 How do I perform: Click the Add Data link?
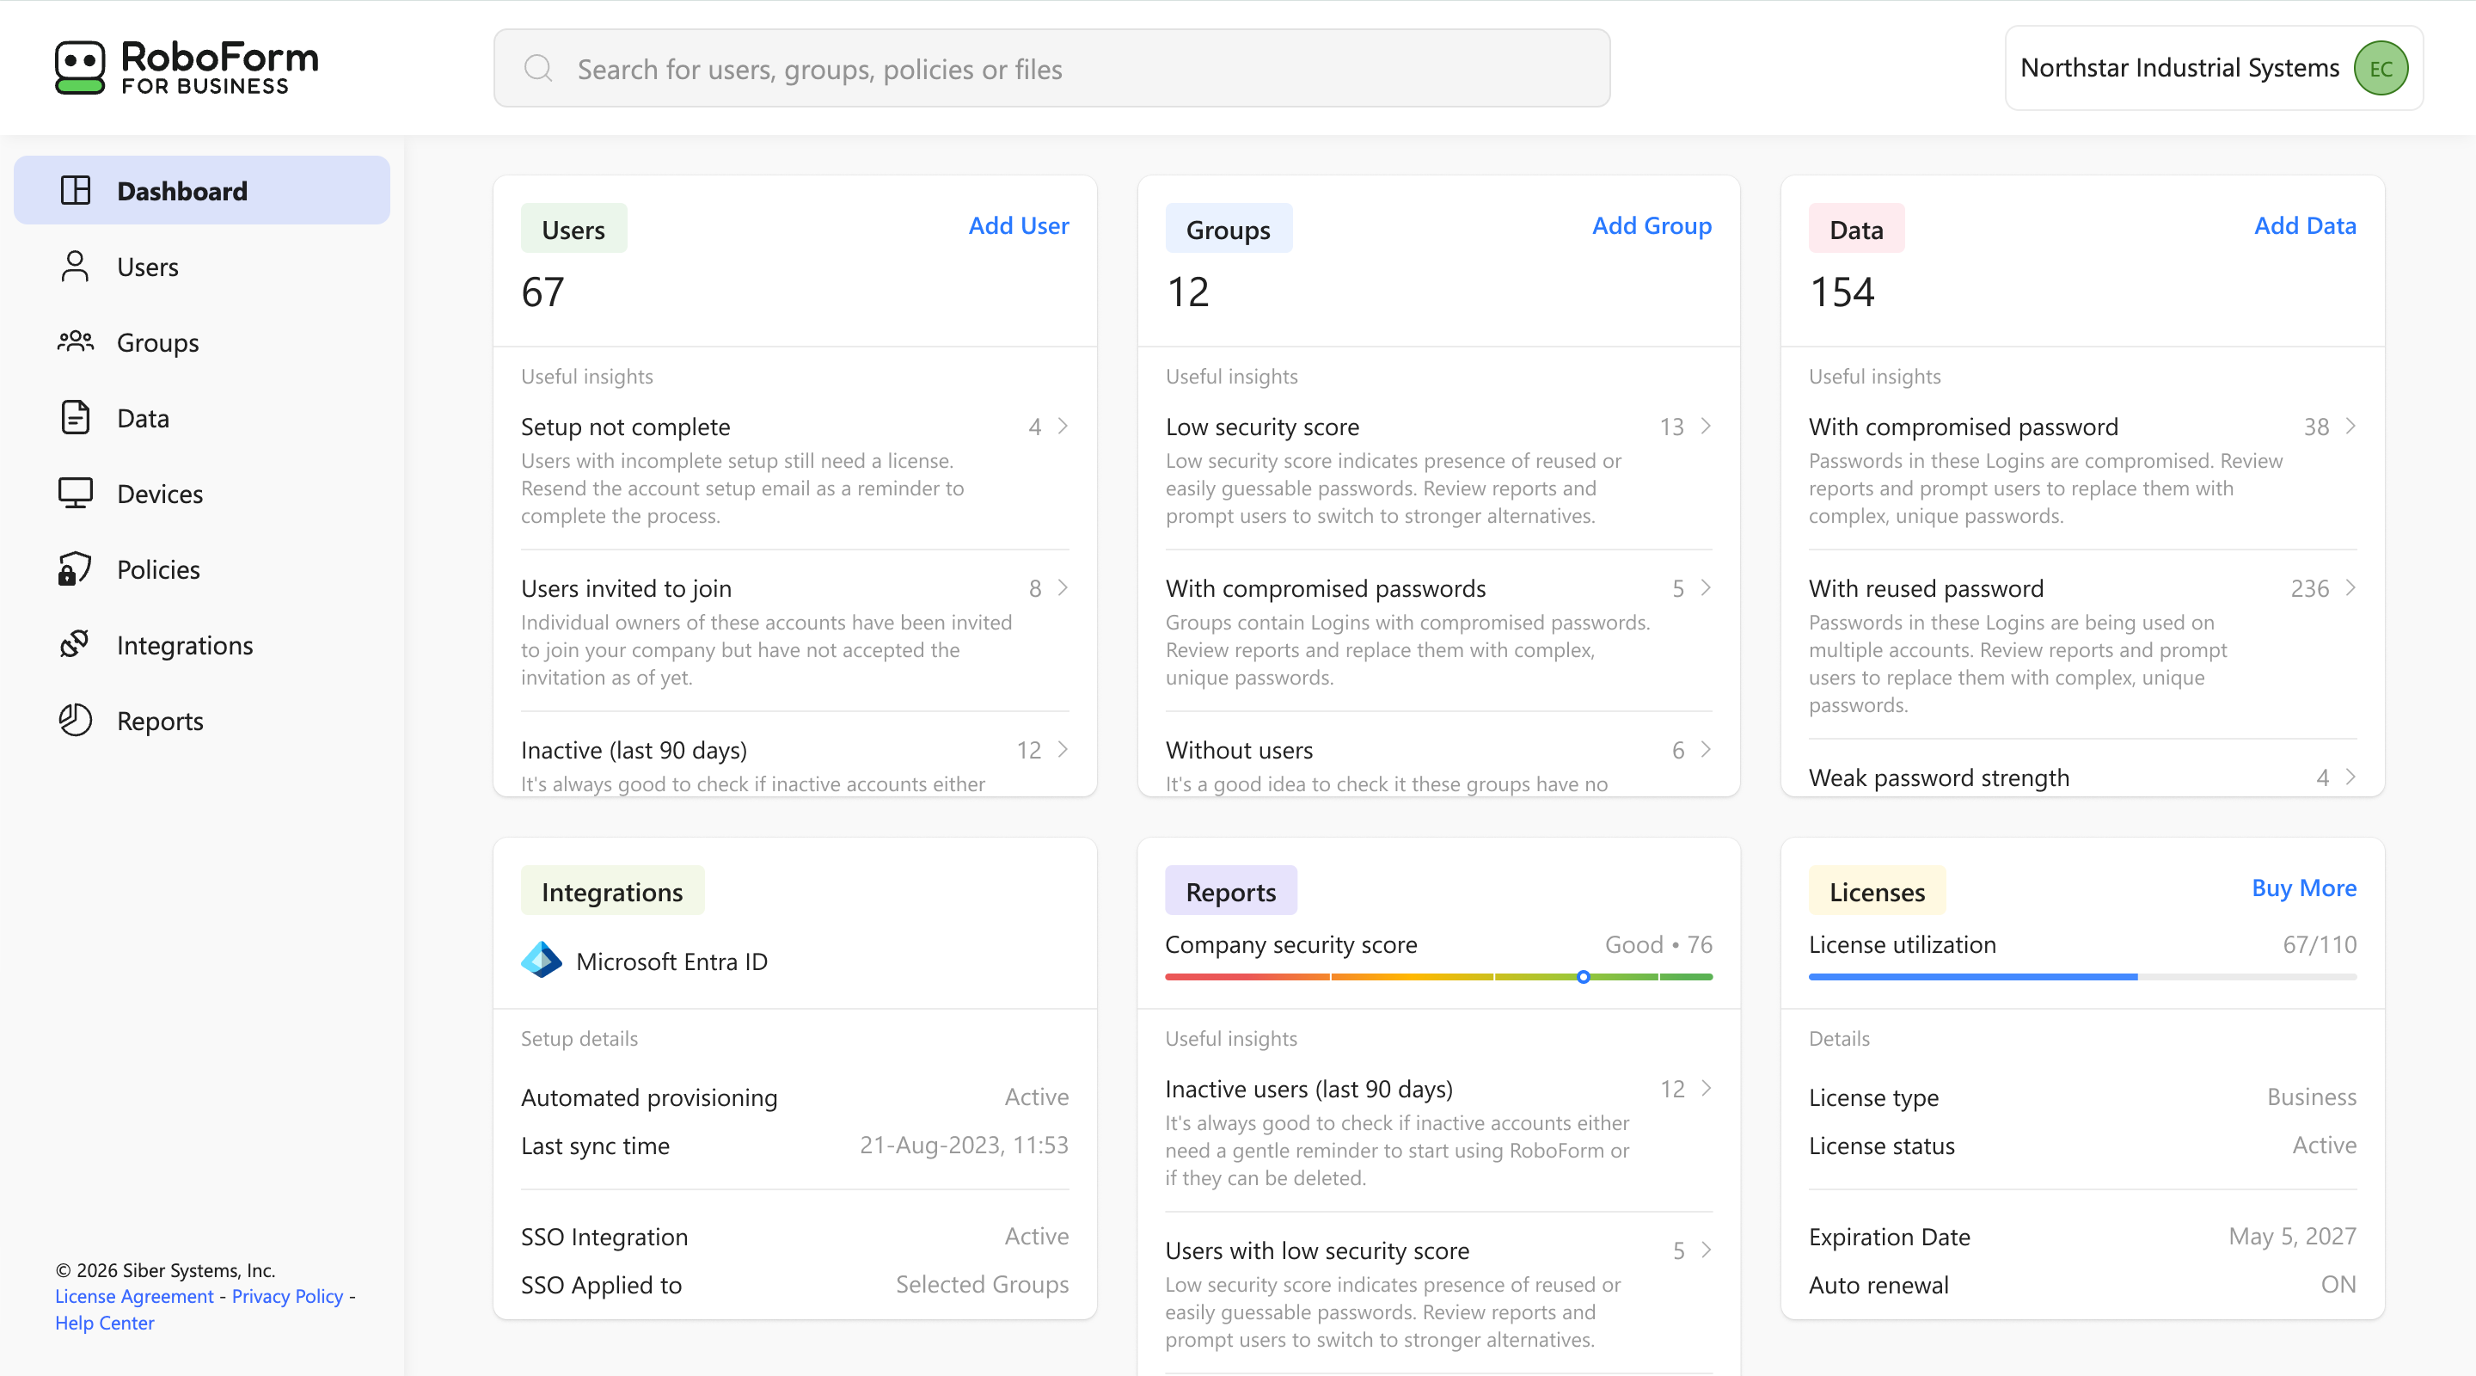tap(2305, 225)
